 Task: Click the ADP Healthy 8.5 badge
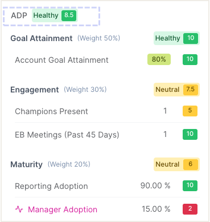tap(55, 15)
